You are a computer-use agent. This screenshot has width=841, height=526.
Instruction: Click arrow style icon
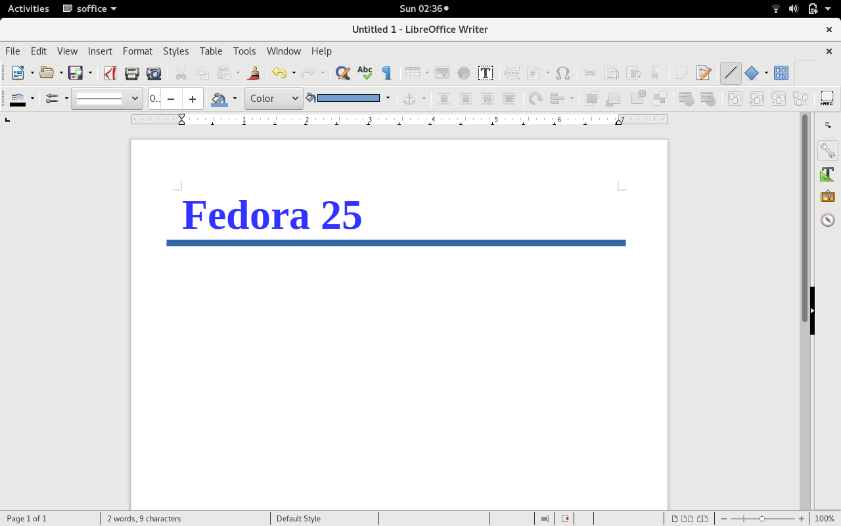(x=52, y=99)
